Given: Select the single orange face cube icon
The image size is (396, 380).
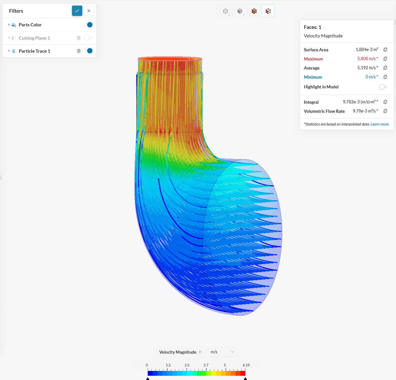Looking at the screenshot, I should click(268, 11).
